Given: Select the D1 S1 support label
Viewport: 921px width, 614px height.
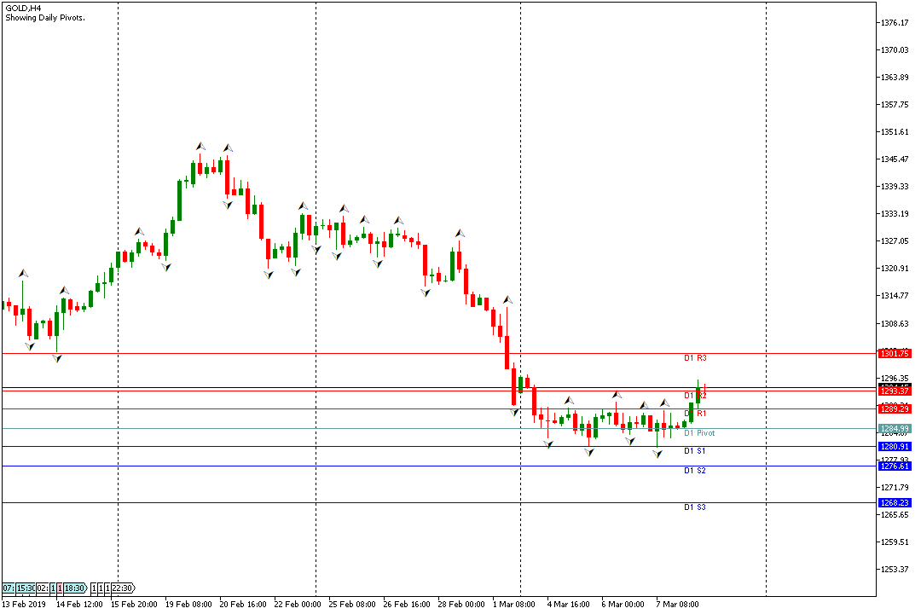Looking at the screenshot, I should [x=695, y=451].
